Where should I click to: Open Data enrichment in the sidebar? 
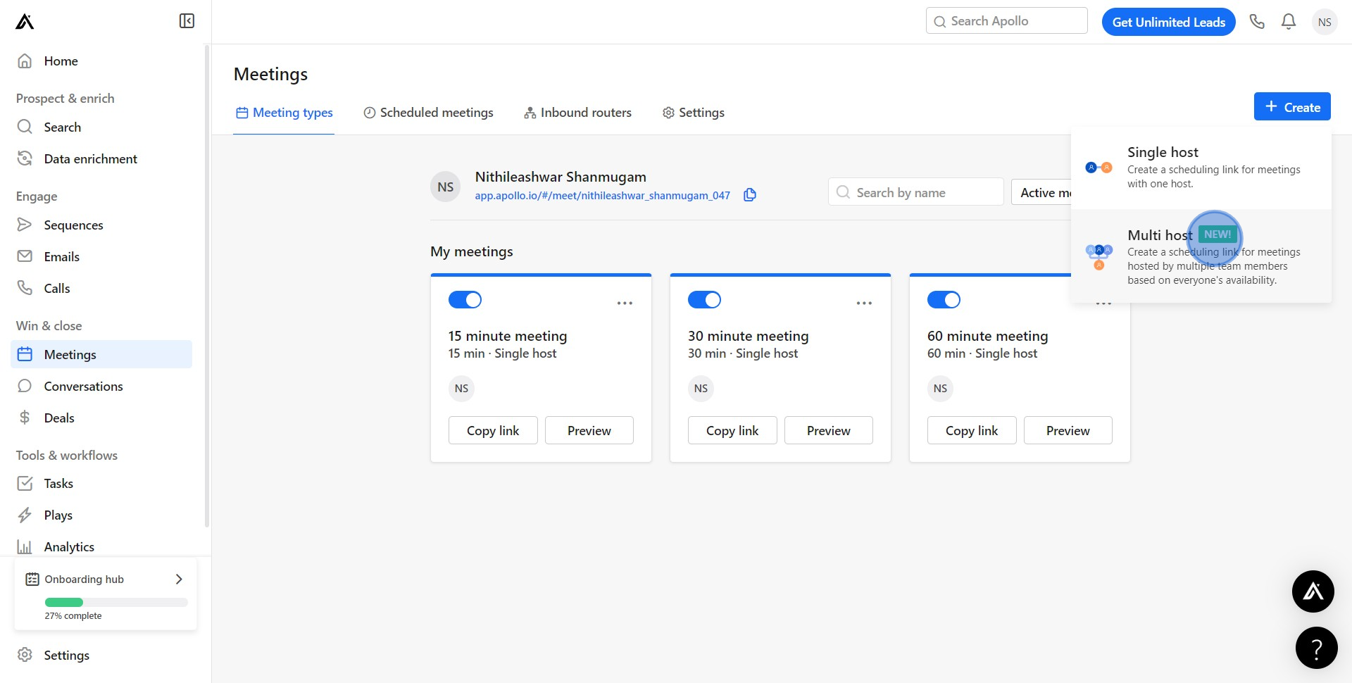pyautogui.click(x=101, y=159)
